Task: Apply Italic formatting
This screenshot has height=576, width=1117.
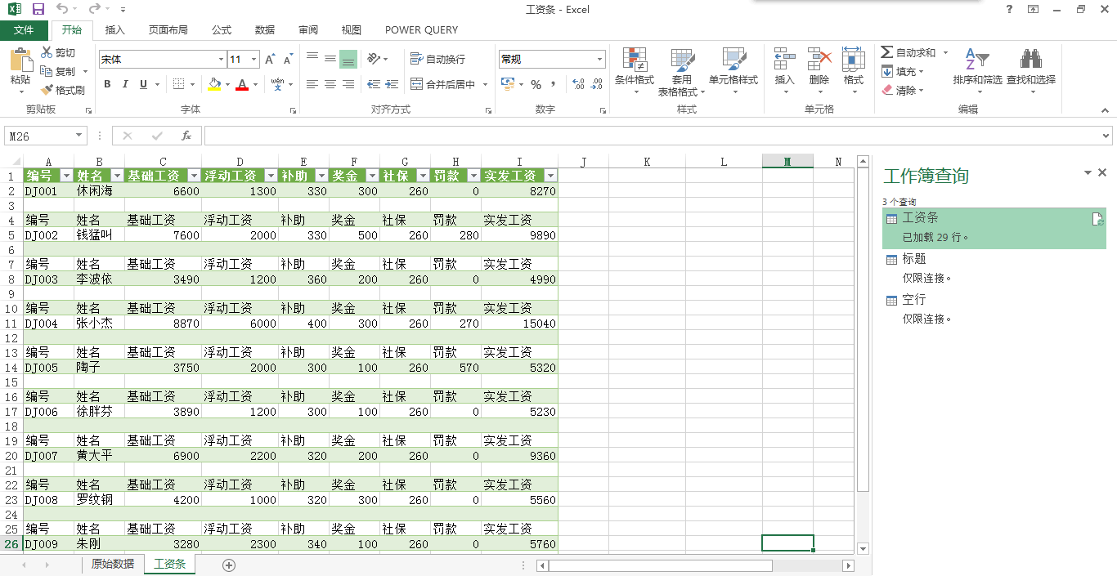Action: [125, 84]
